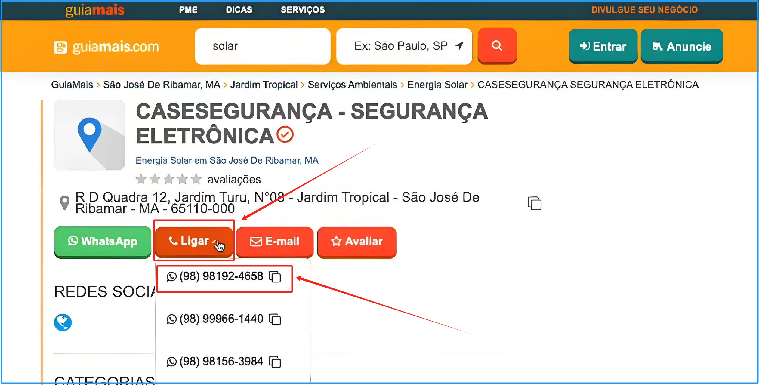Select phone number (98) 98192-4658
Viewport: 759px width, 385px height.
pyautogui.click(x=221, y=276)
